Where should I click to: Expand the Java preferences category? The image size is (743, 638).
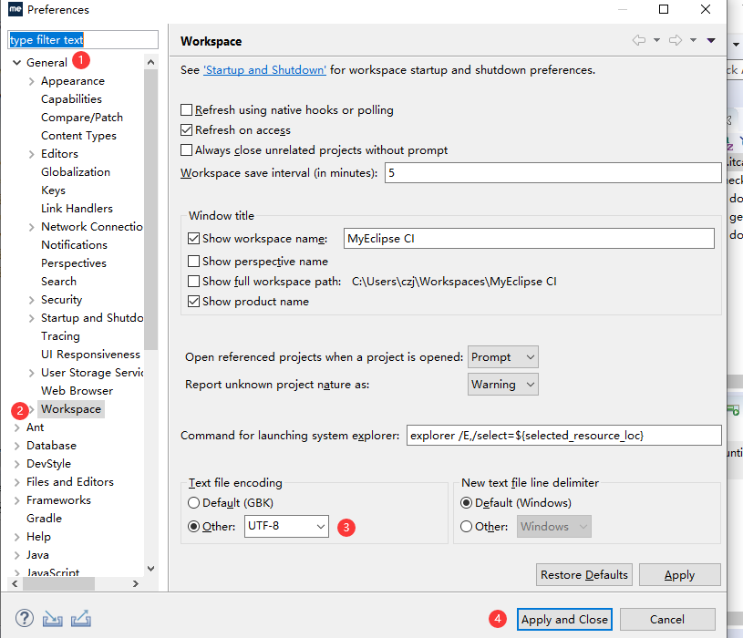(16, 555)
